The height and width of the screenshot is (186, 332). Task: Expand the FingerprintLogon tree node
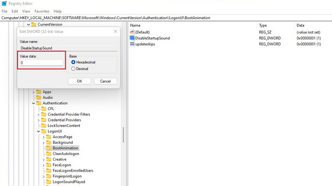click(x=44, y=176)
